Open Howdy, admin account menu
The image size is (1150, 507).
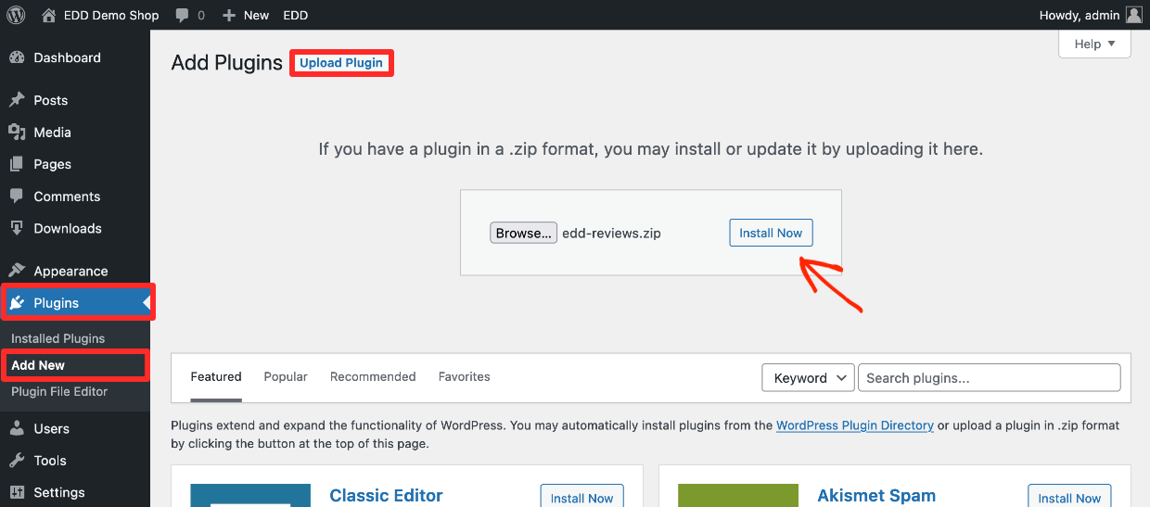(1092, 16)
